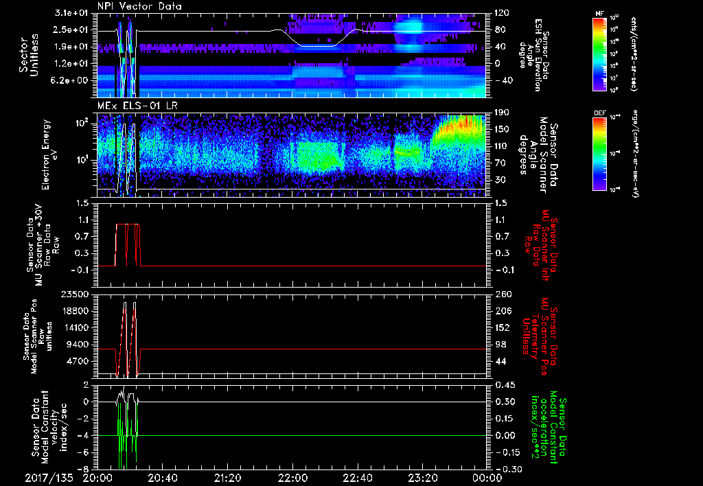Click the '9400' scanner position tick value

point(78,345)
